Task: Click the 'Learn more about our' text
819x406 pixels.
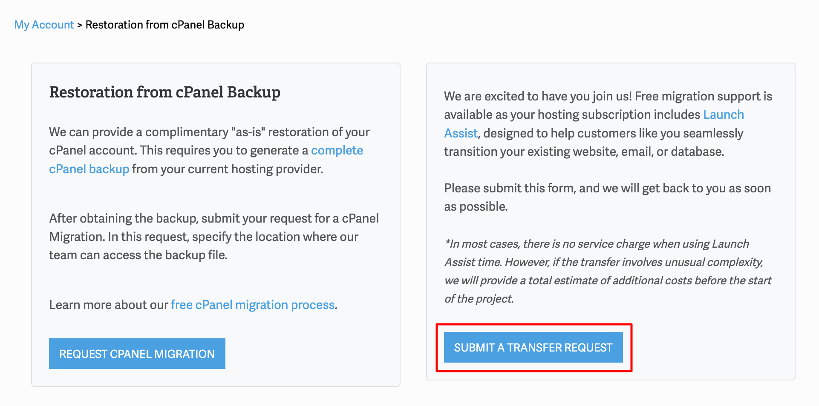Action: coord(109,305)
